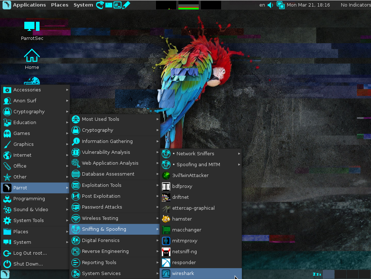Click the Games ghost icon
The image size is (371, 279).
coord(7,134)
